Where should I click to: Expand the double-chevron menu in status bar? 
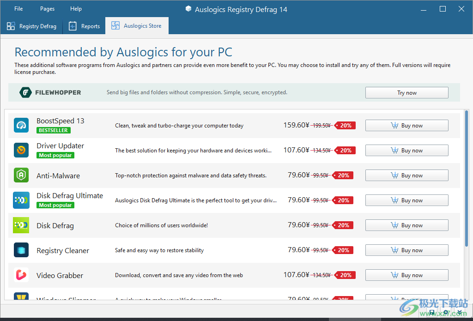coord(460,312)
